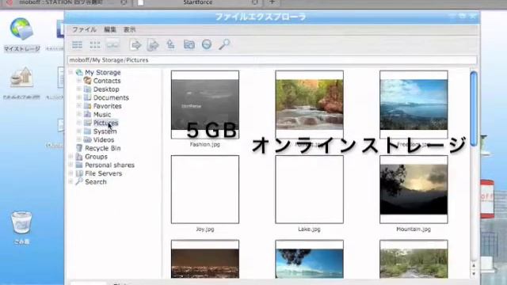Viewport: 507px width, 285px height.
Task: Expand the Favorites tree node
Action: click(79, 106)
